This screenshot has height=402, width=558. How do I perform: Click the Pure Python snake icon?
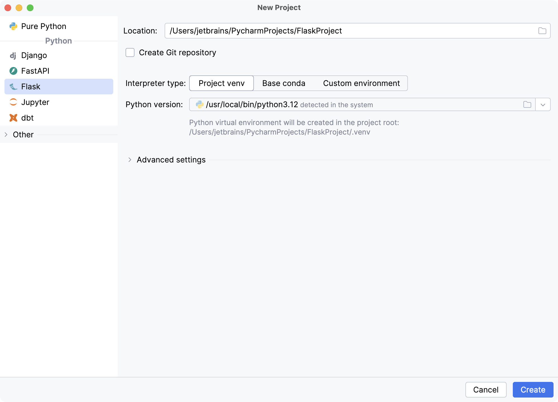(13, 26)
